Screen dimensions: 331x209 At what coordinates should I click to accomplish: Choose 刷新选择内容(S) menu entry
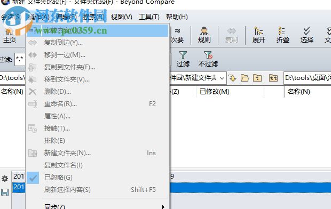point(97,190)
